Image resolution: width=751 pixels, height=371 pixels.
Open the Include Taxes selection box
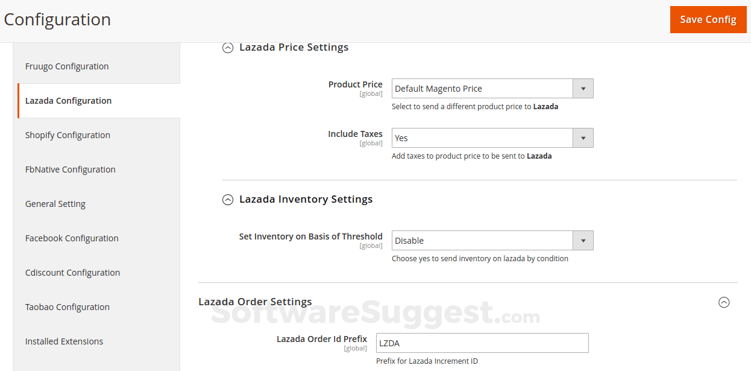[482, 138]
